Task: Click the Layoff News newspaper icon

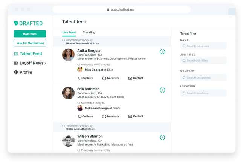Action: (16, 63)
